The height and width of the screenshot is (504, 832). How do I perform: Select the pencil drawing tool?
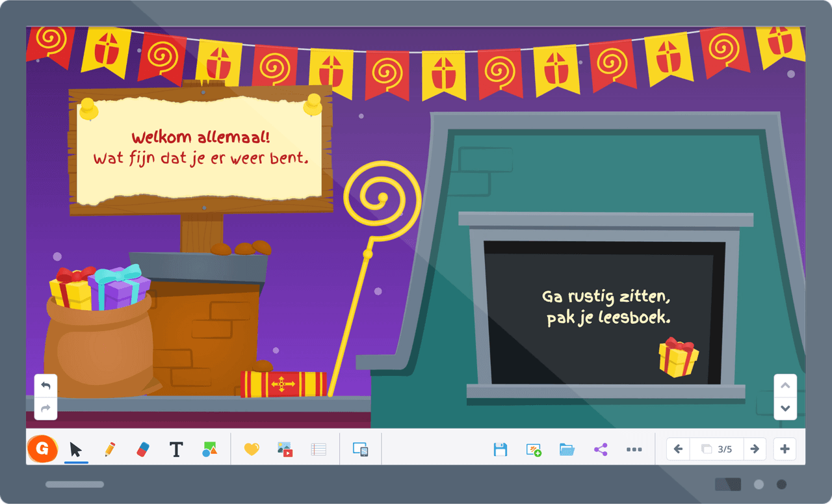point(109,449)
